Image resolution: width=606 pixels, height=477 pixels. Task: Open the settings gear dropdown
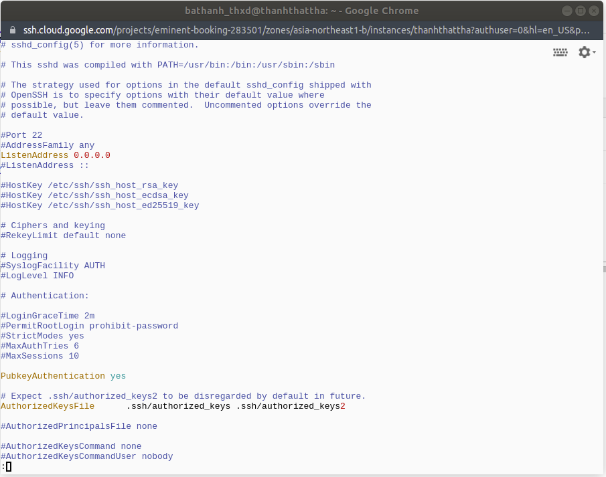click(587, 52)
